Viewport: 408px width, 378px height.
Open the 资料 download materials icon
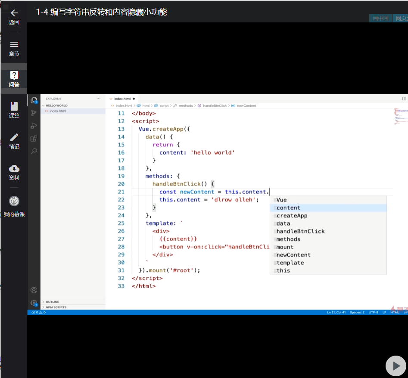(14, 168)
